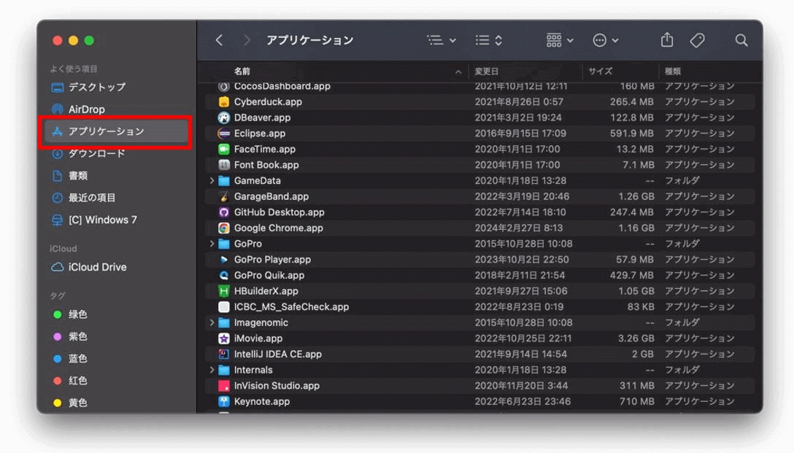Click the Imagenomic folder icon

click(x=224, y=323)
